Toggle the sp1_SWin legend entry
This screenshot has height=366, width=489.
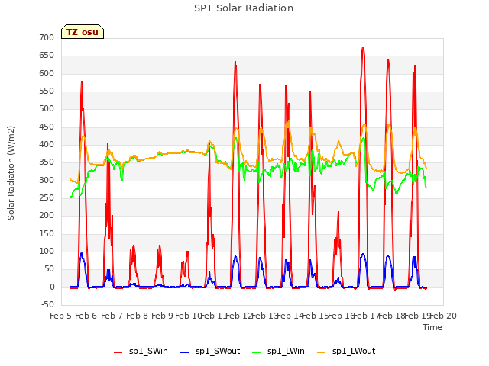click(141, 351)
